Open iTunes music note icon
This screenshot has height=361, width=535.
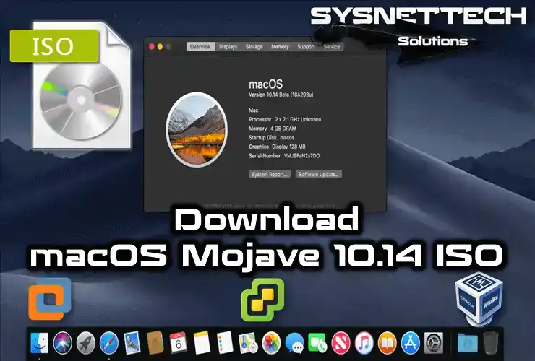[364, 343]
